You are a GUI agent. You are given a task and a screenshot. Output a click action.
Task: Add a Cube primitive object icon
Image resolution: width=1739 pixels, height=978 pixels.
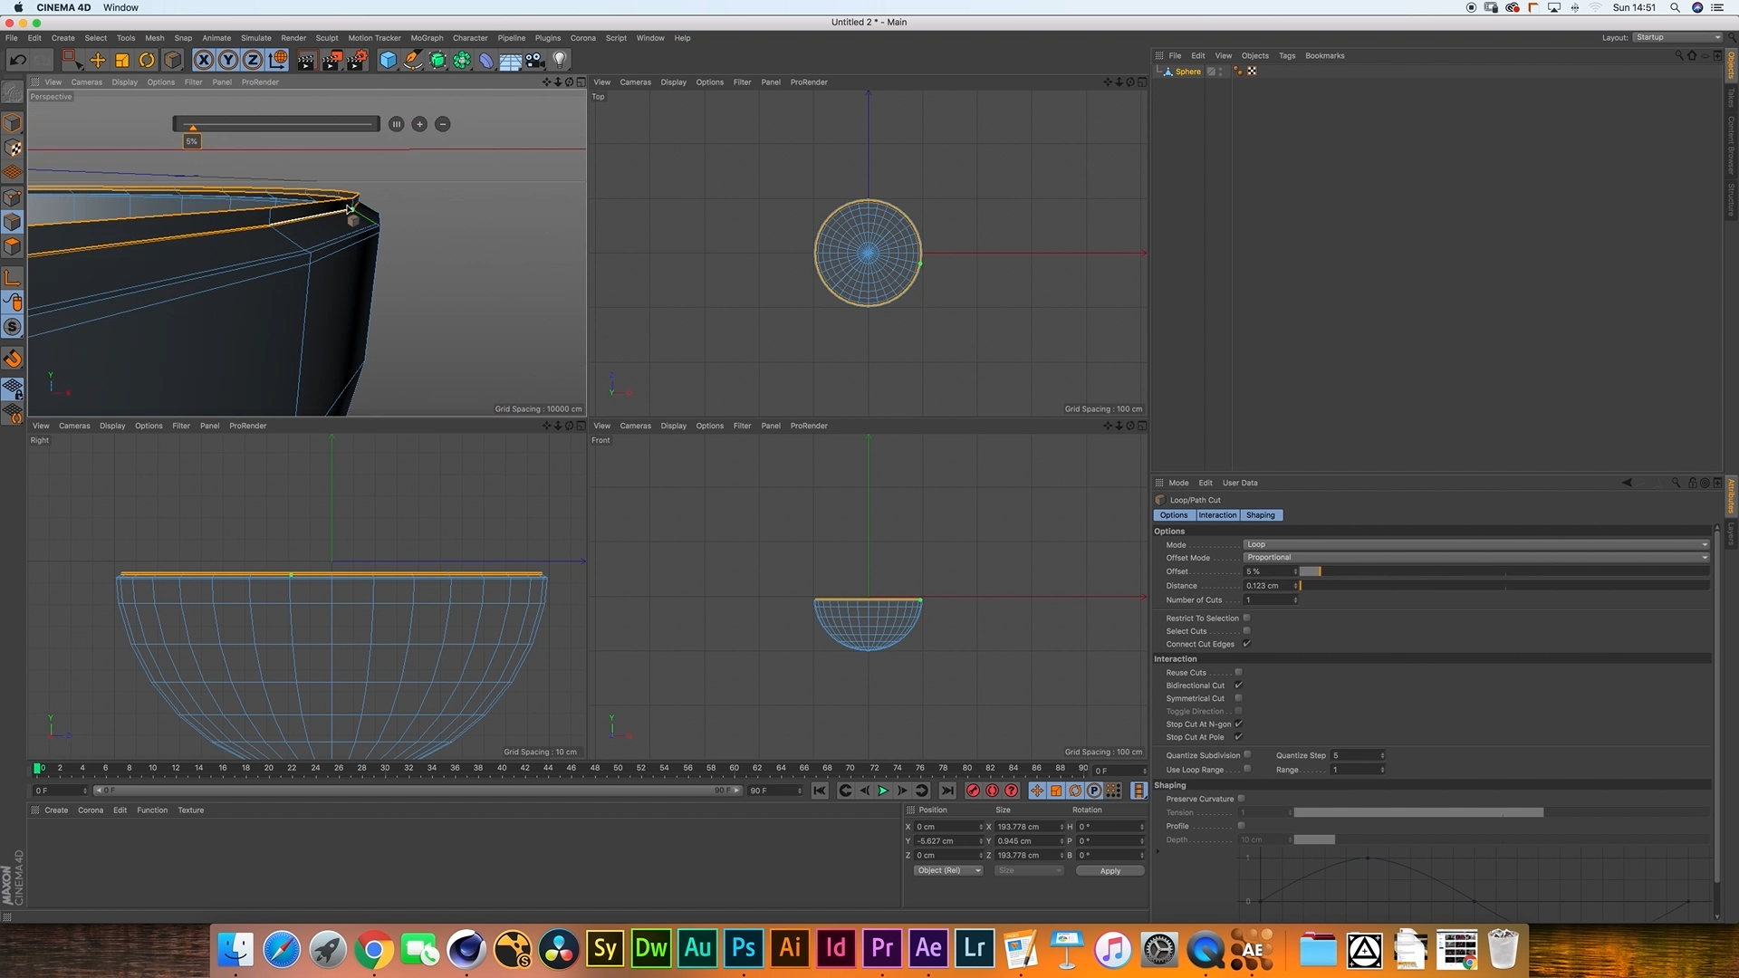click(388, 61)
